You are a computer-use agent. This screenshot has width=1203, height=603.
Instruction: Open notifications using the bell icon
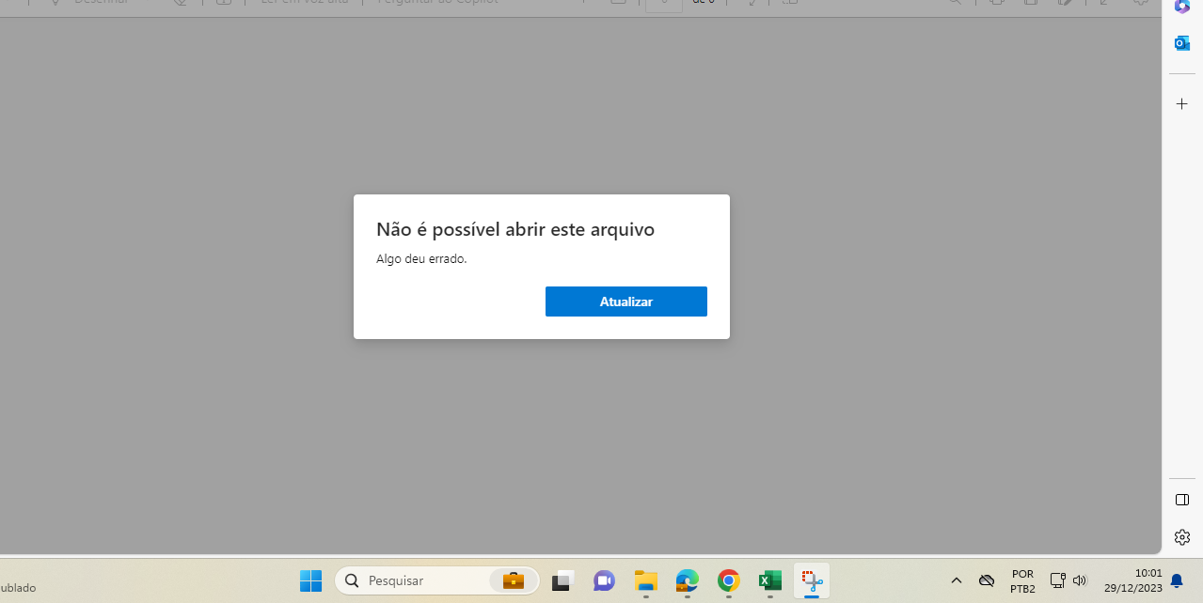coord(1177,581)
